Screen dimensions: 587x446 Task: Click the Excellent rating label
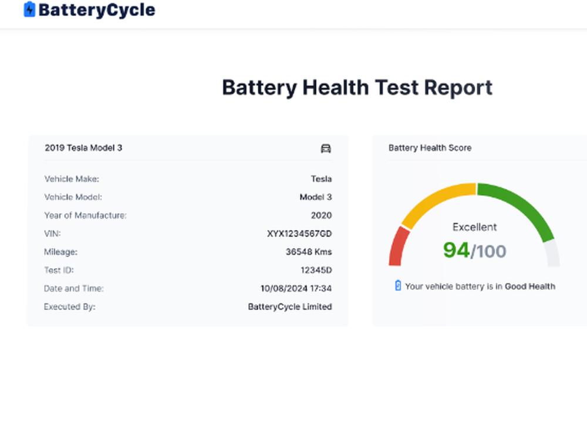(x=474, y=227)
